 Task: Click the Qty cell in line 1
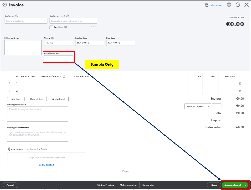click(195, 83)
